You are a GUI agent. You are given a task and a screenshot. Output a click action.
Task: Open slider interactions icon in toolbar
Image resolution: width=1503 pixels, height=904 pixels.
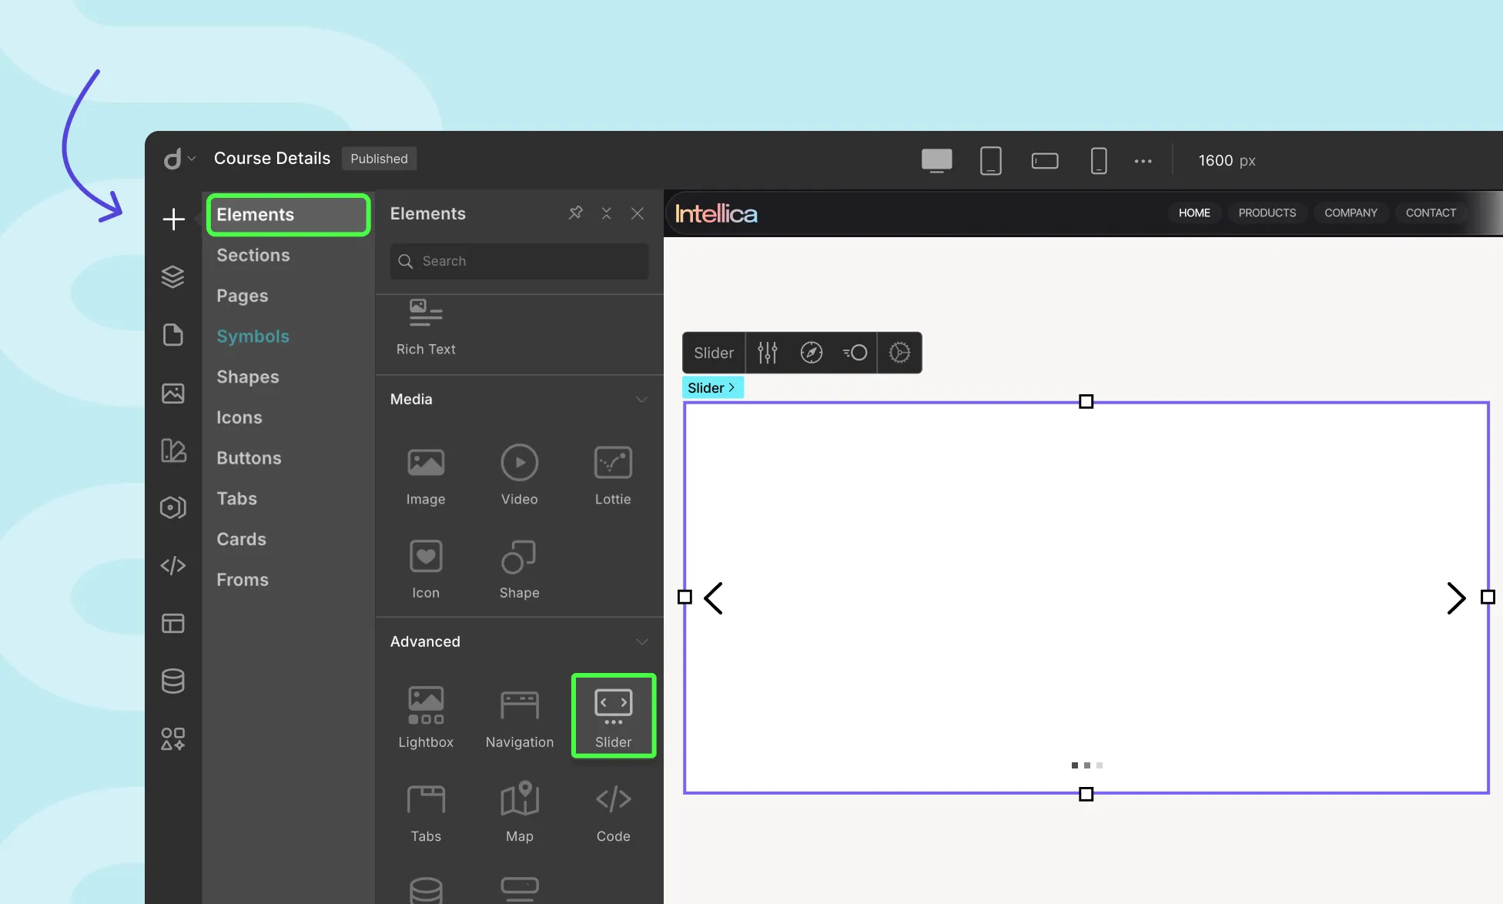pyautogui.click(x=855, y=353)
